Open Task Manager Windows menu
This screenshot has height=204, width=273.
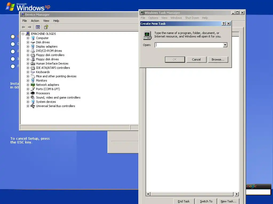click(x=176, y=18)
